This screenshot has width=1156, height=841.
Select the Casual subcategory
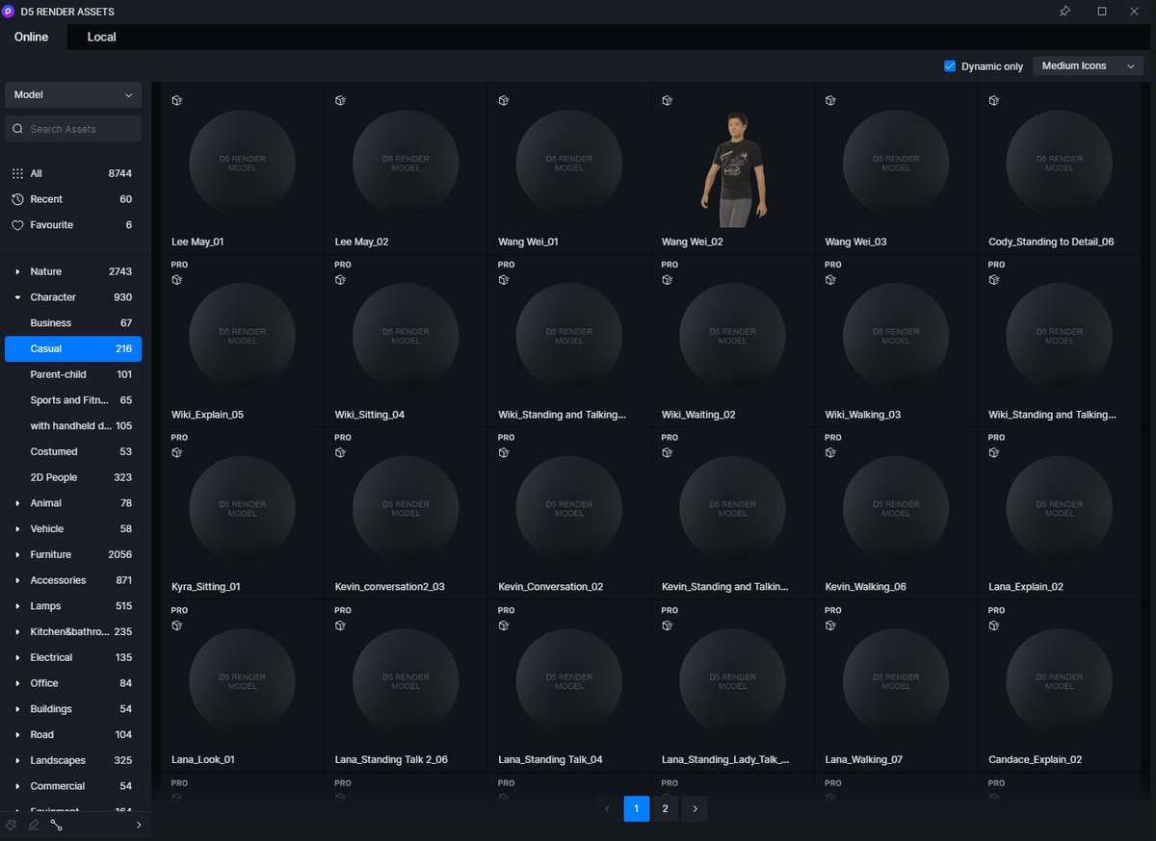pyautogui.click(x=73, y=348)
